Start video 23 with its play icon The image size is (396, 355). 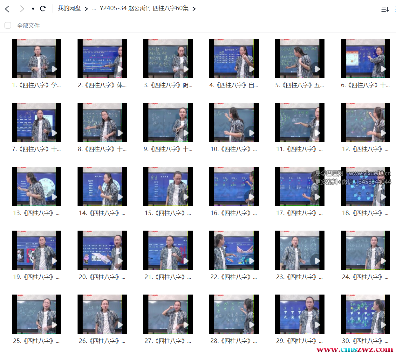[317, 261]
